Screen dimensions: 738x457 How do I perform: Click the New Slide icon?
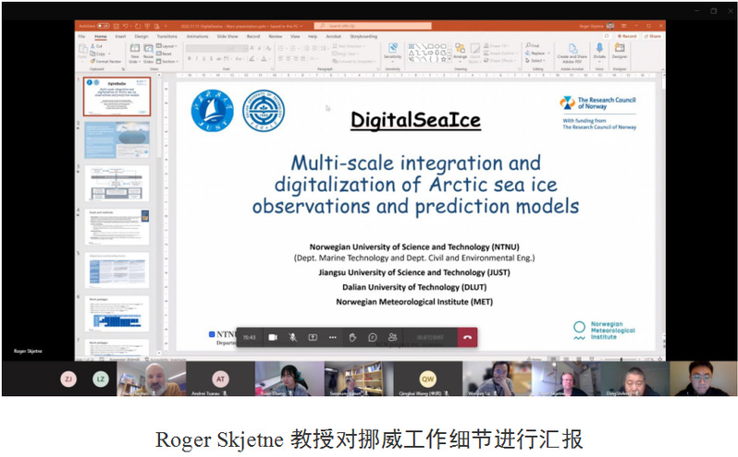(134, 51)
